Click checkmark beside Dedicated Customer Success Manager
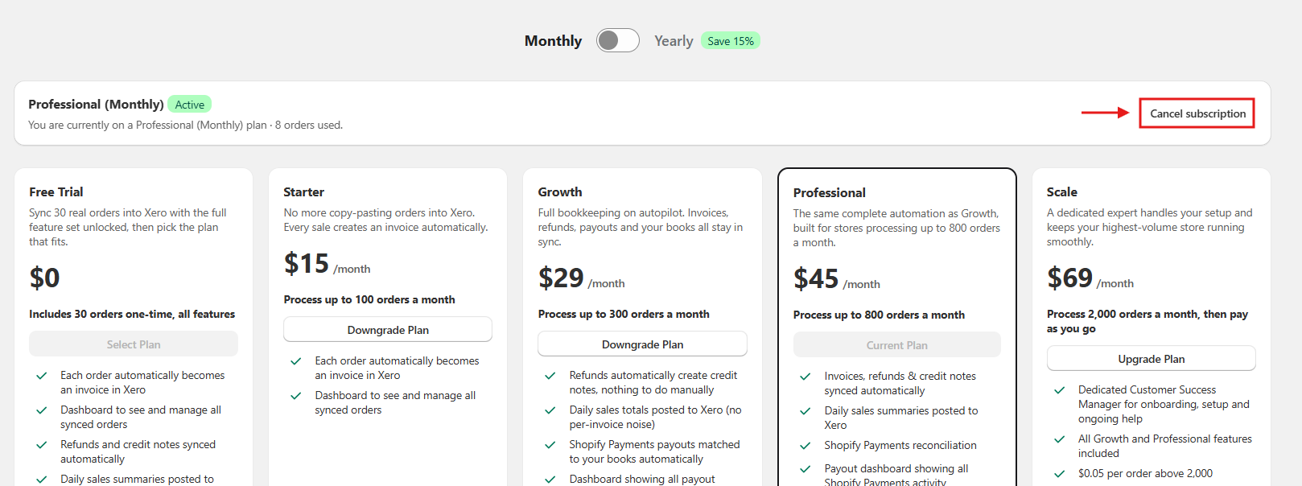This screenshot has height=486, width=1302. (1060, 390)
